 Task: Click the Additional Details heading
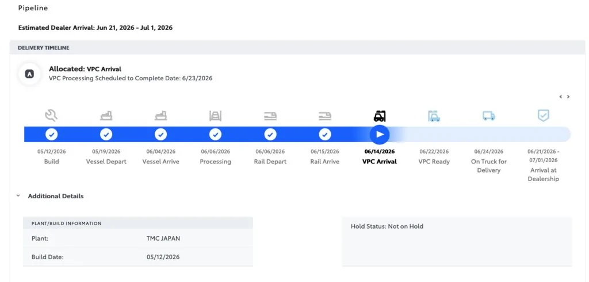point(56,196)
